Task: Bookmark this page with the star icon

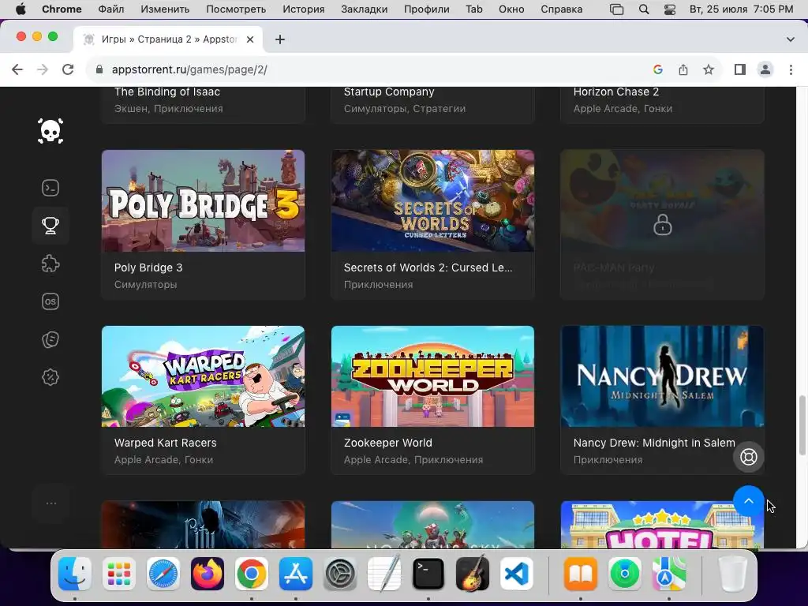Action: point(709,69)
